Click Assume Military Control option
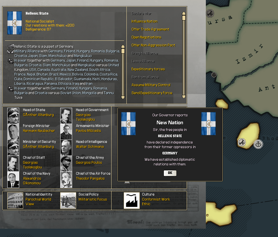 coord(151,85)
